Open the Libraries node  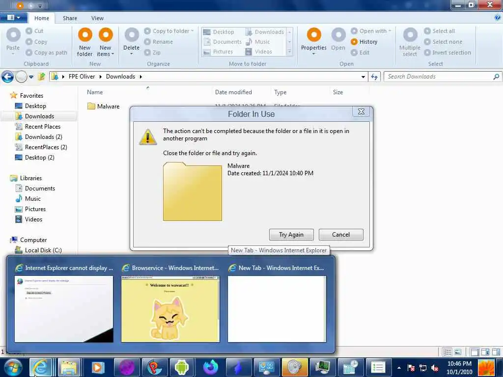[x=26, y=178]
